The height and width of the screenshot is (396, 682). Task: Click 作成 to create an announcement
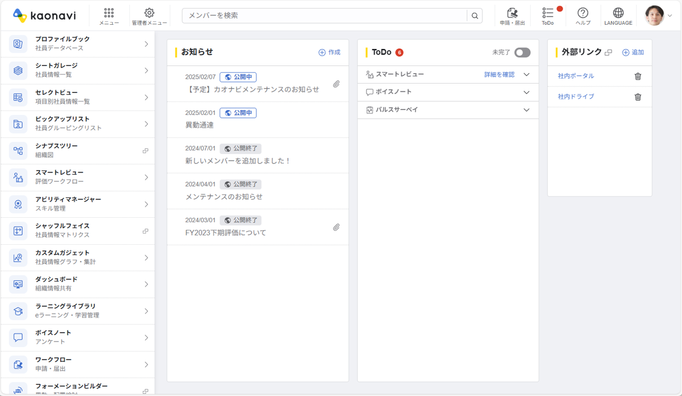pyautogui.click(x=329, y=53)
